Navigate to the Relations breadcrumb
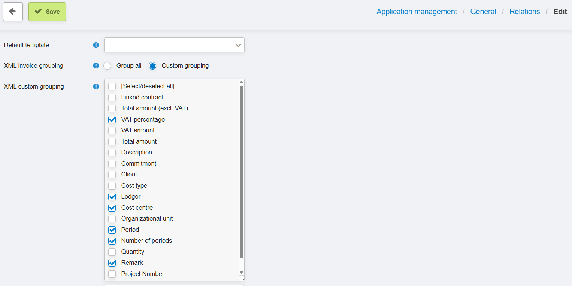This screenshot has height=286, width=572. click(524, 12)
